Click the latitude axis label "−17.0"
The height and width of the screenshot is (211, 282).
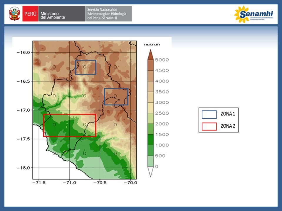(23, 110)
